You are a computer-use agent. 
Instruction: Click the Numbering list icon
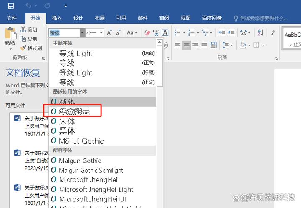tap(191, 32)
